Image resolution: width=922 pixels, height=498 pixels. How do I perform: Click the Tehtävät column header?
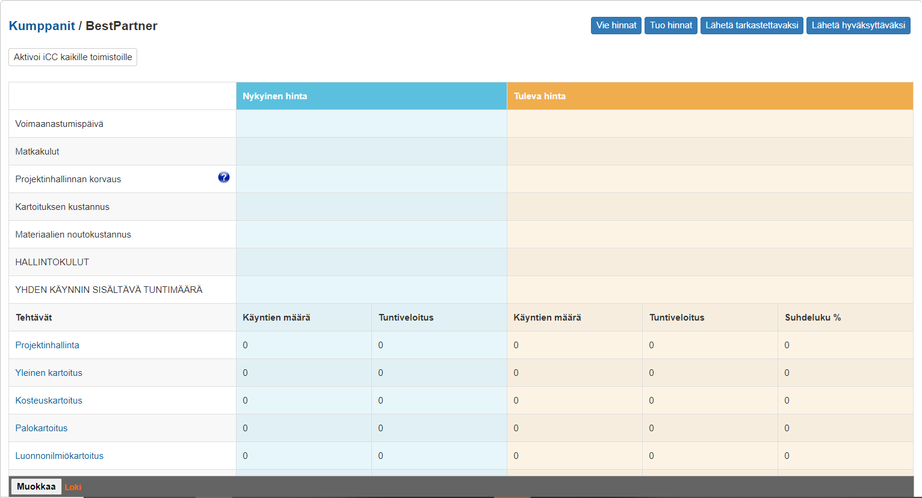tap(34, 318)
